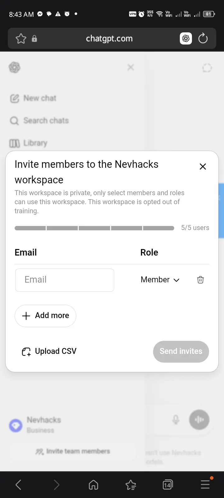Tap the ChatGPT app icon in address bar

186,39
